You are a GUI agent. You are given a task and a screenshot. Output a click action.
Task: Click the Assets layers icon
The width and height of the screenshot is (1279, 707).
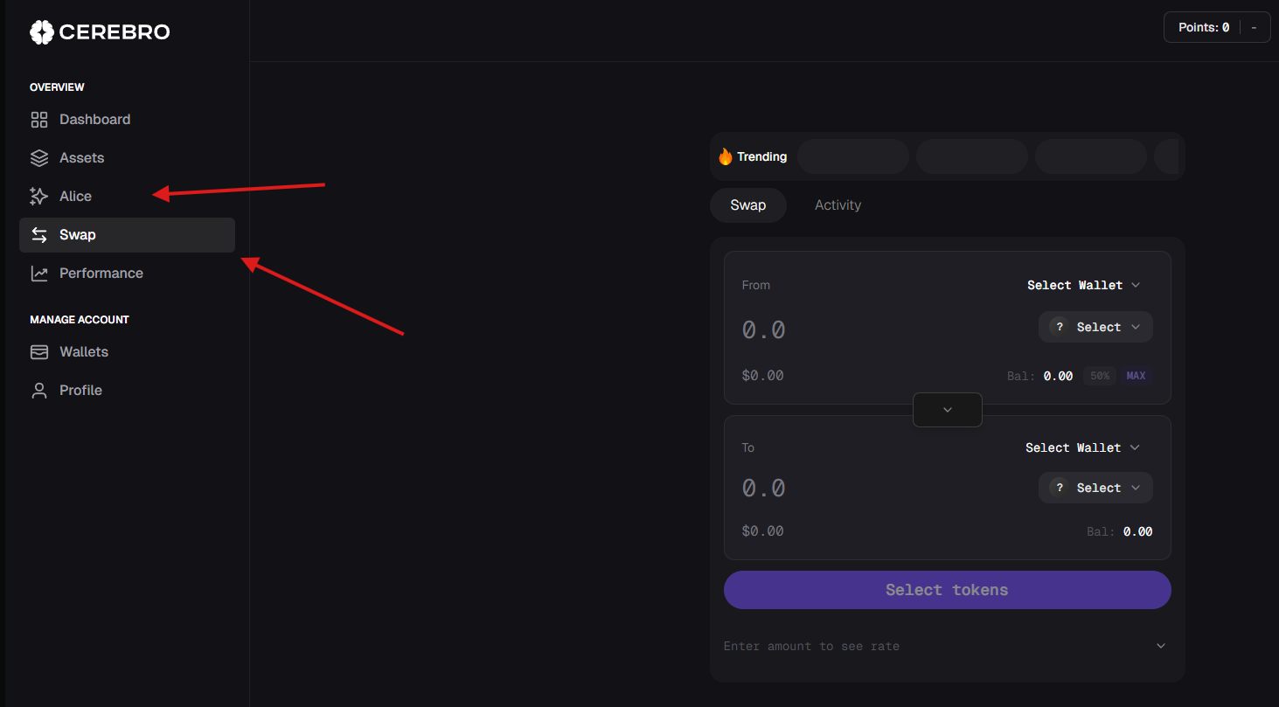click(x=39, y=158)
